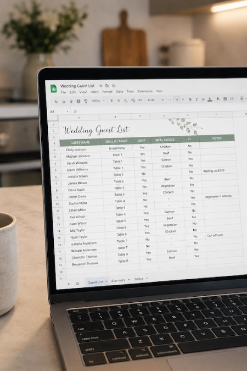Open the 123 more formats menu
Image resolution: width=247 pixels, height=371 pixels.
click(139, 100)
